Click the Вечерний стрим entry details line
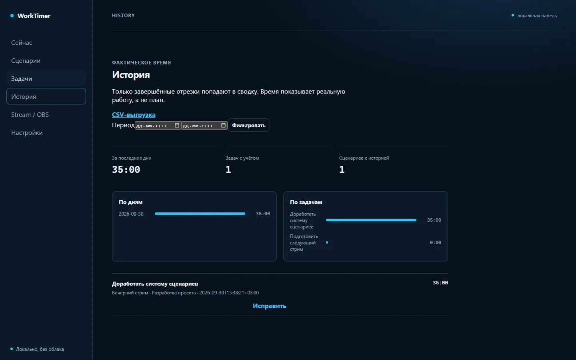The height and width of the screenshot is (360, 576). [185, 293]
